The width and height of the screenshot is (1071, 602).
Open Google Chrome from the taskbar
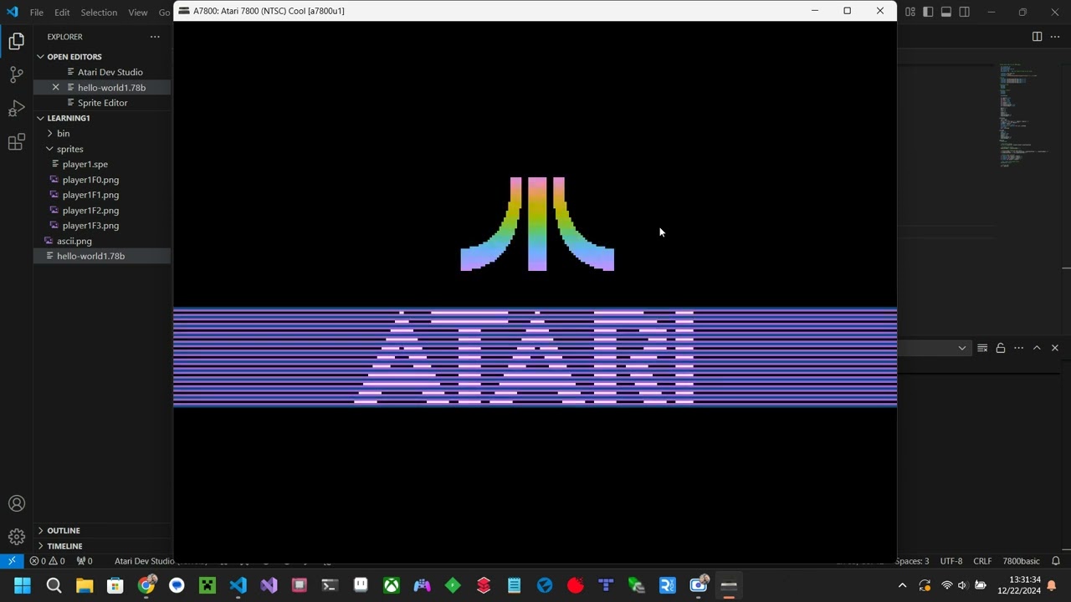coord(146,585)
